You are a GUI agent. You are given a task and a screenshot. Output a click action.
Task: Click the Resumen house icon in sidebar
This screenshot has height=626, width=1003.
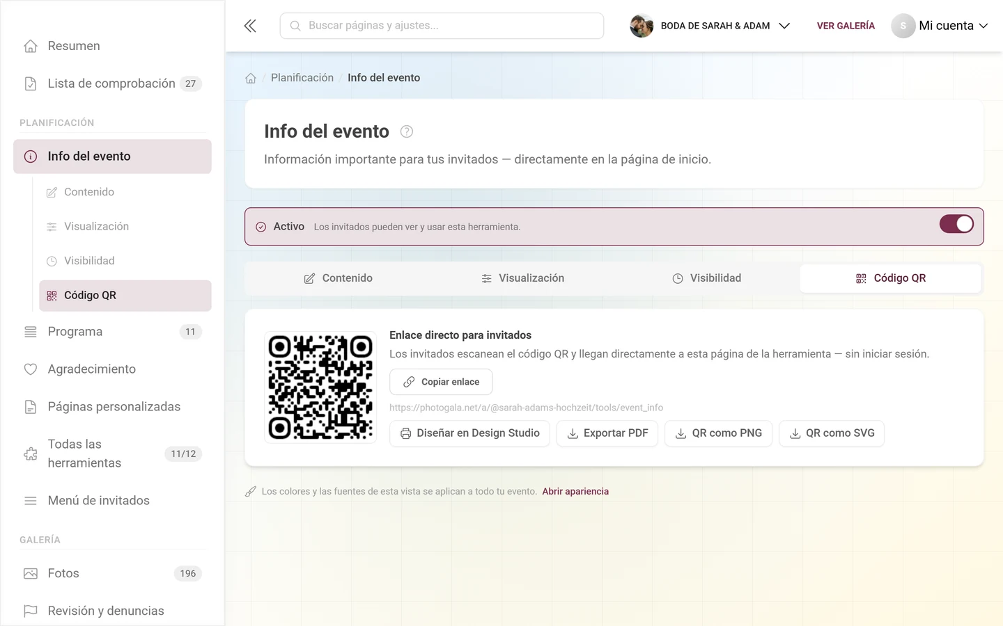31,46
